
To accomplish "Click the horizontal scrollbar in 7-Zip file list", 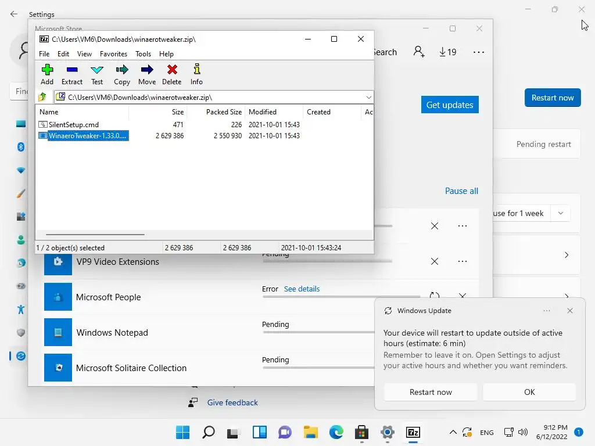I will click(95, 235).
